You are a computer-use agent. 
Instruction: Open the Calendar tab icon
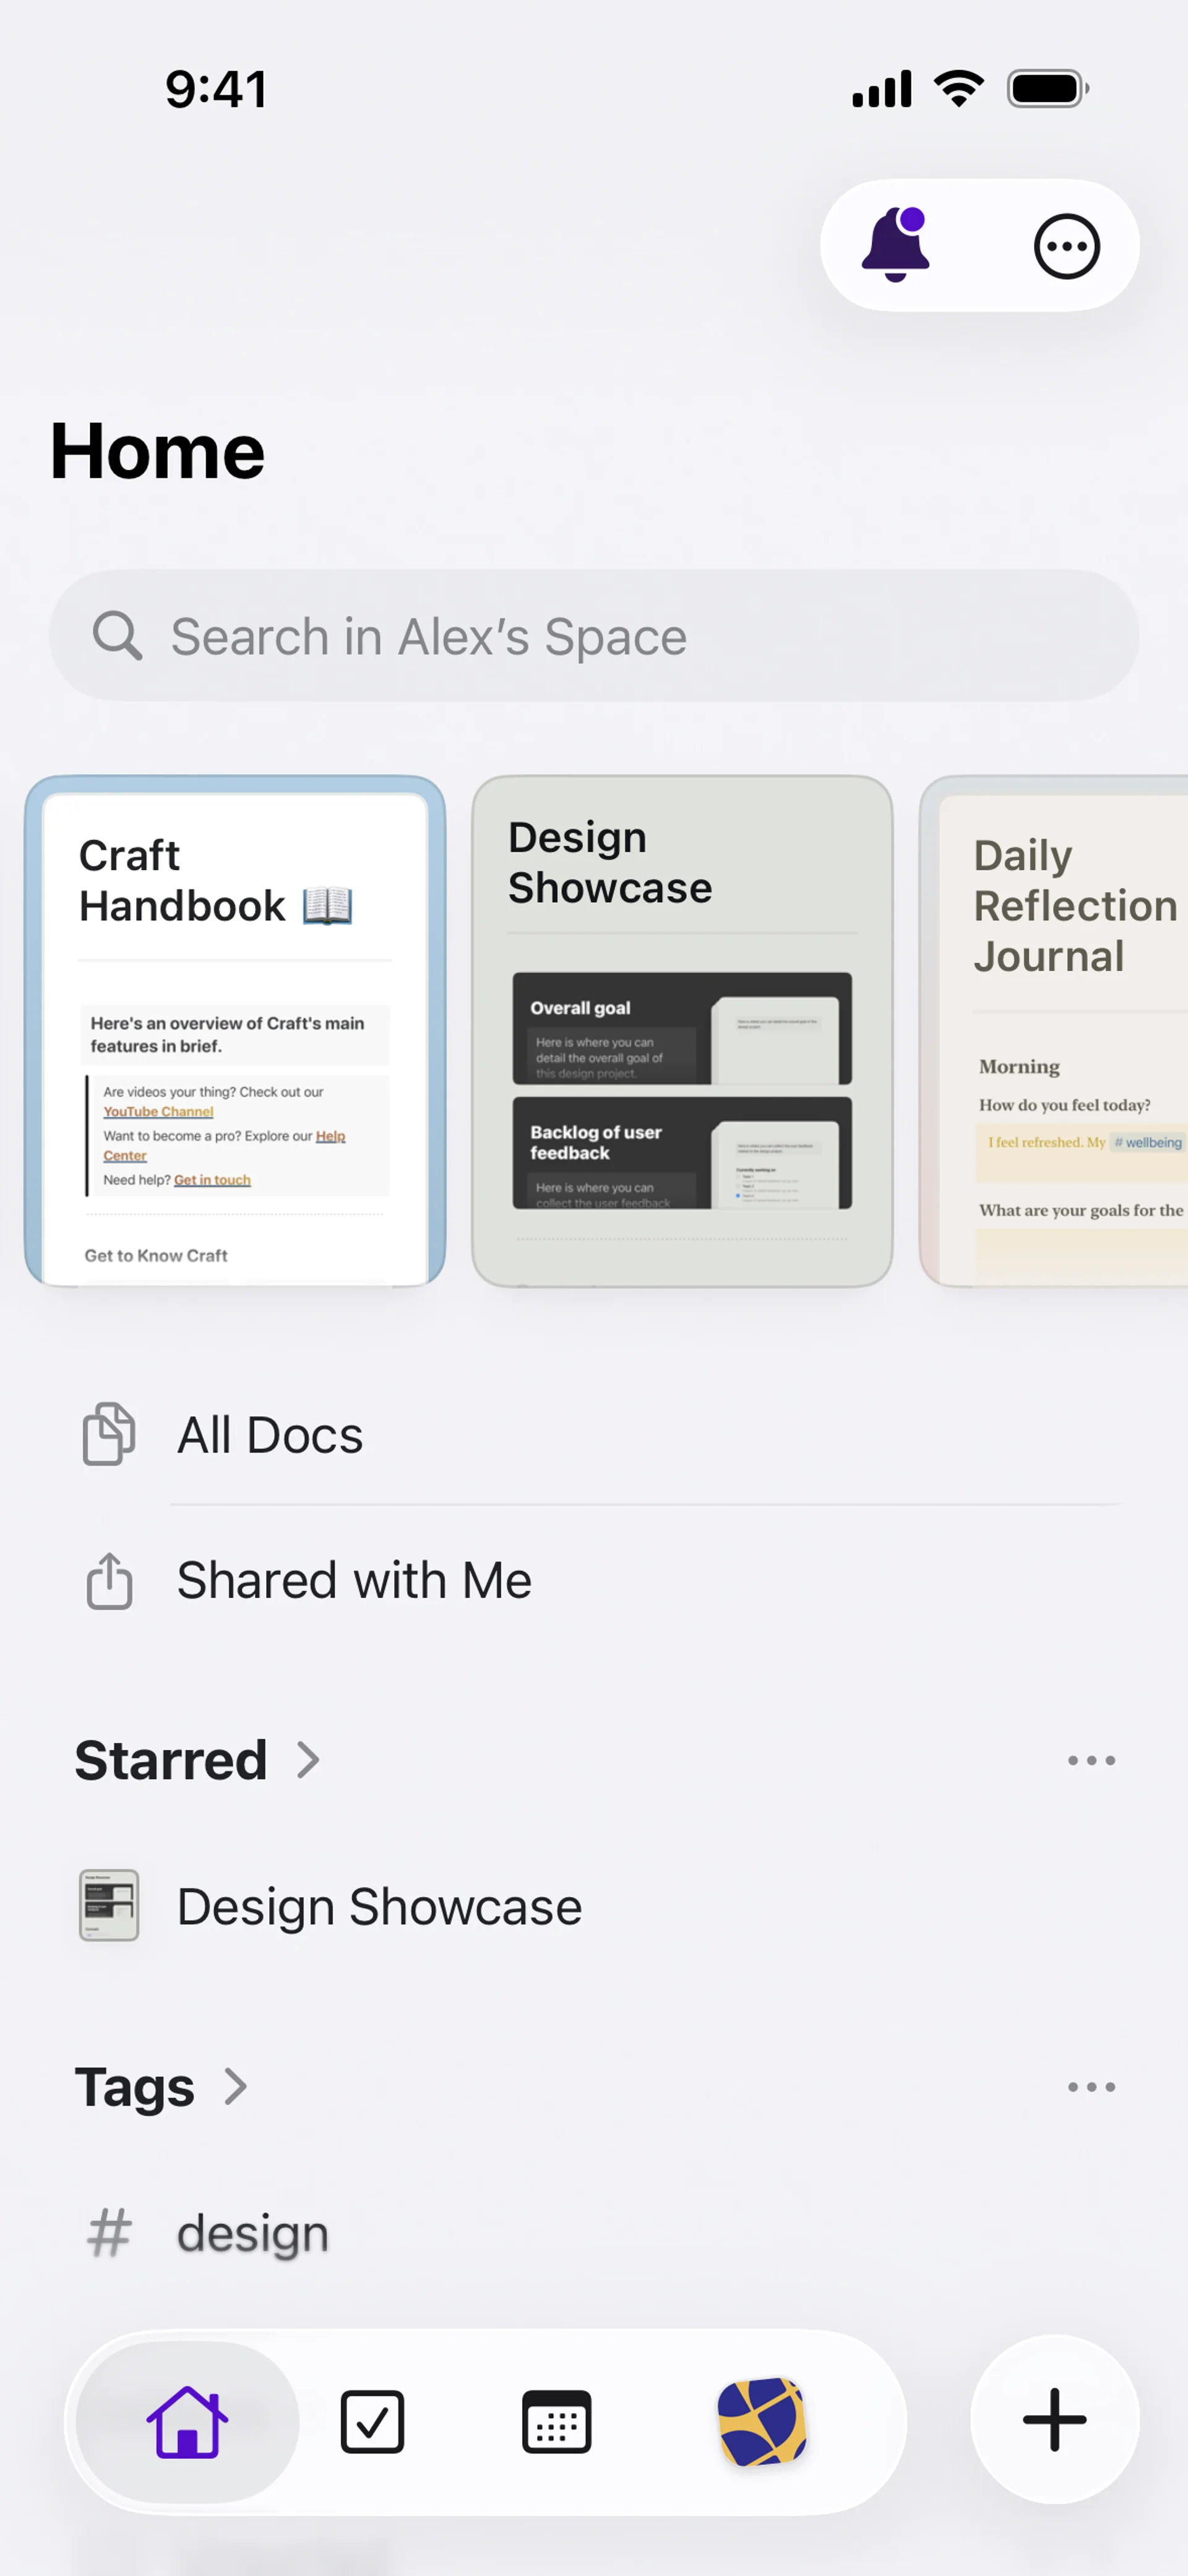[557, 2422]
